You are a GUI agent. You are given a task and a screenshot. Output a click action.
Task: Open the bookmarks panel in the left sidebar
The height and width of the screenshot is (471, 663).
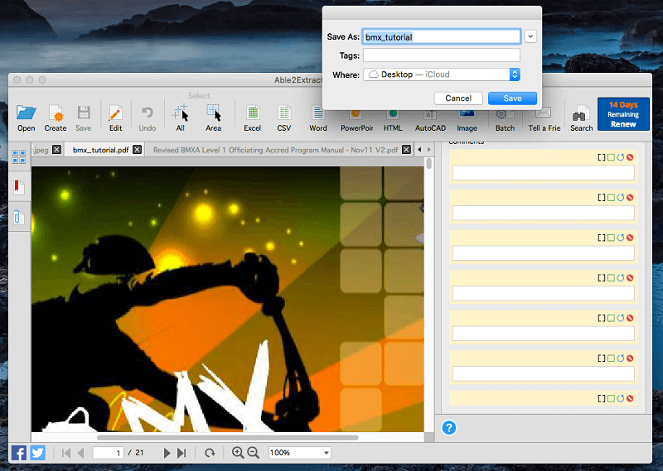click(x=18, y=187)
